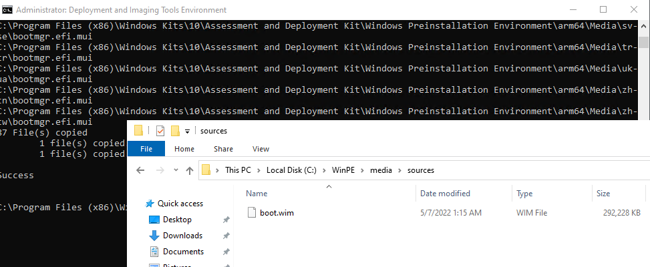650x267 pixels.
Task: Click the Properties checkmark quick access icon
Action: [160, 131]
